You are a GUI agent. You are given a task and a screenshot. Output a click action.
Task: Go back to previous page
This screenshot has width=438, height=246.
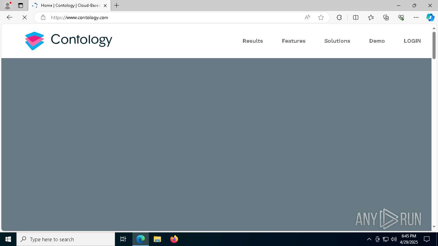(9, 17)
